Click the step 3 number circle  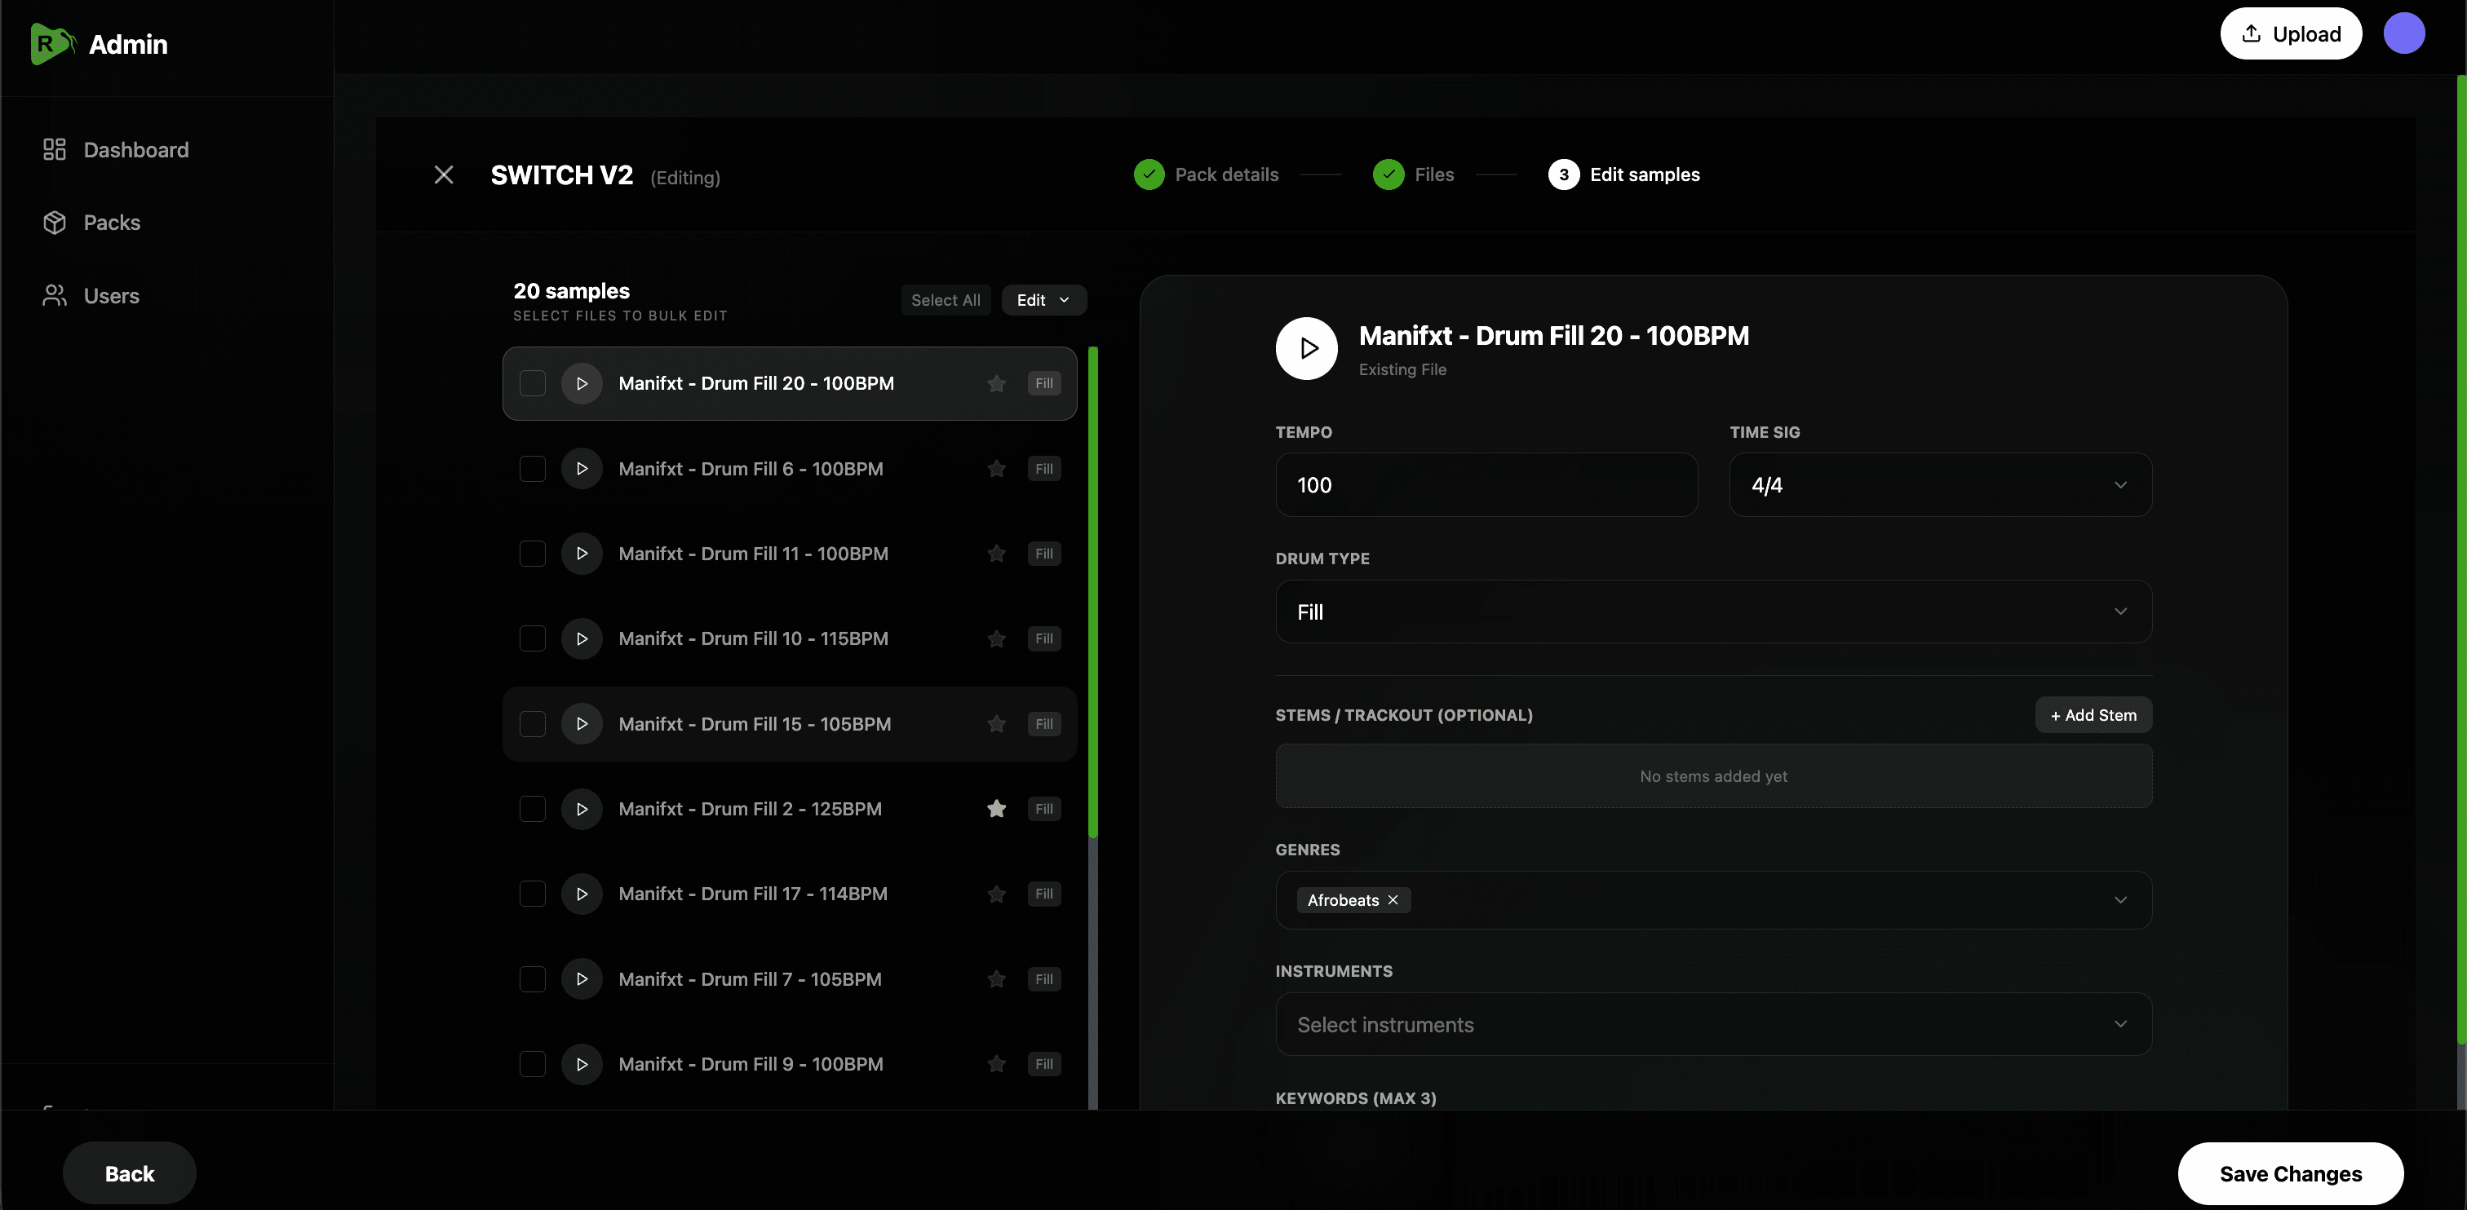1563,174
